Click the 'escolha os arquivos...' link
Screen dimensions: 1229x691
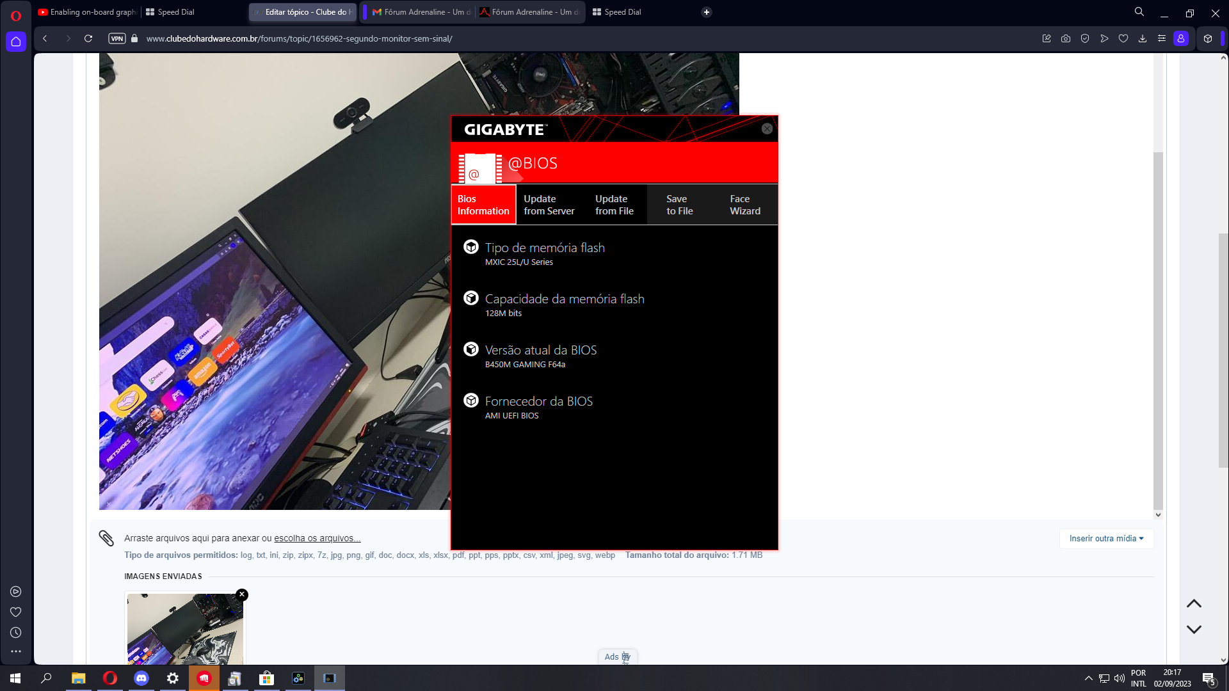tap(317, 538)
